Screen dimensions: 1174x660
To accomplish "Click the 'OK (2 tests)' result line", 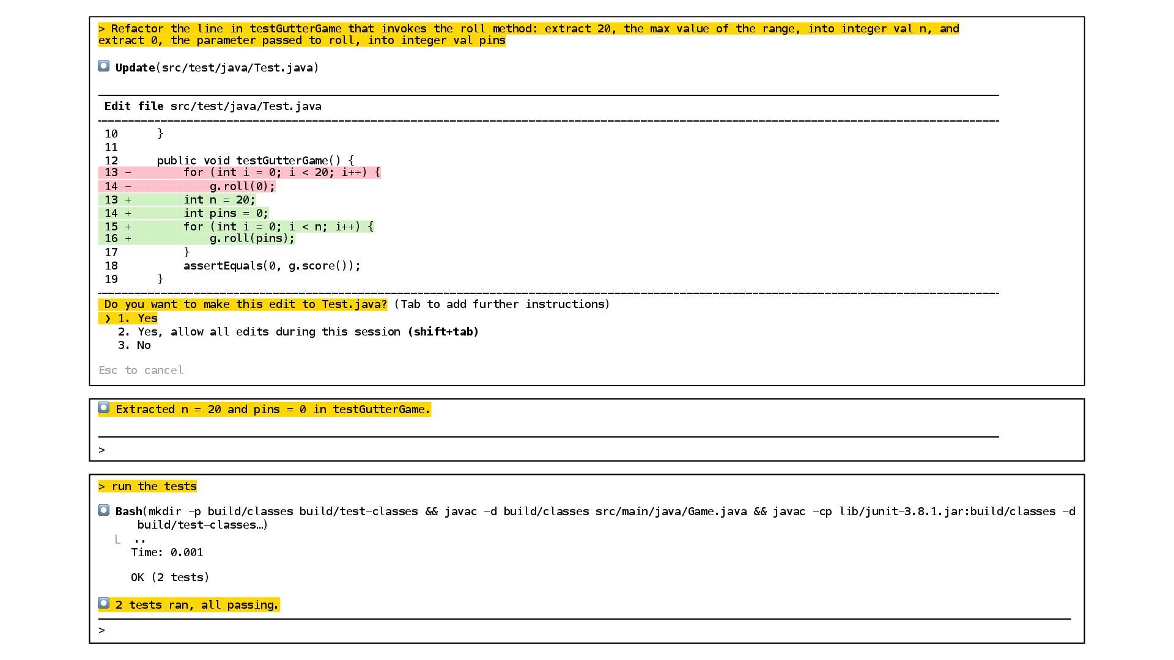I will [170, 577].
